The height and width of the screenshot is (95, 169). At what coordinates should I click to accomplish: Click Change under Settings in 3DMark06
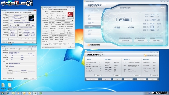(x=117, y=75)
